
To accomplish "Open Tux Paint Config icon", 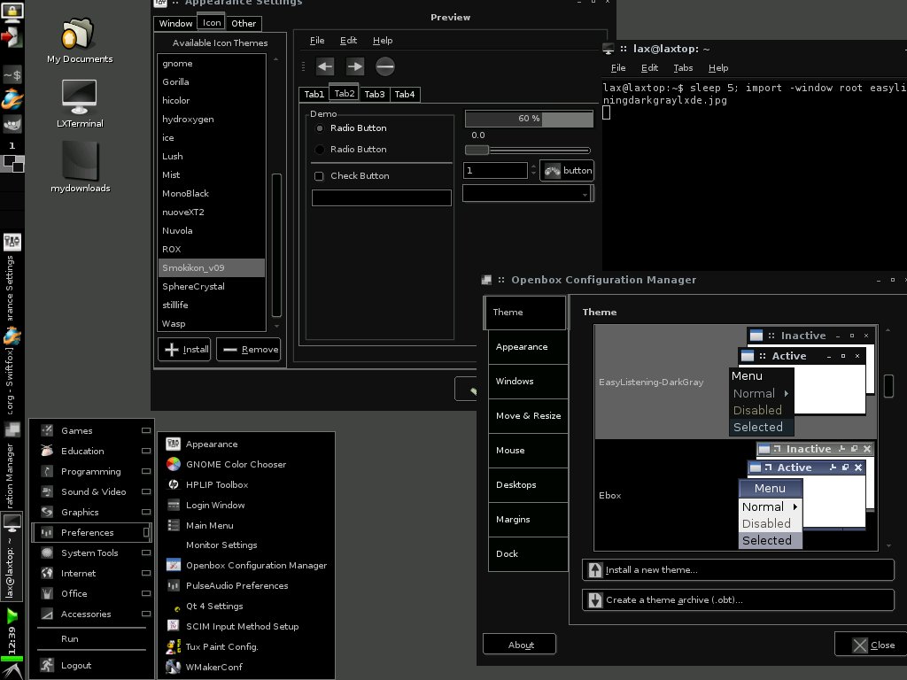I will click(x=173, y=646).
